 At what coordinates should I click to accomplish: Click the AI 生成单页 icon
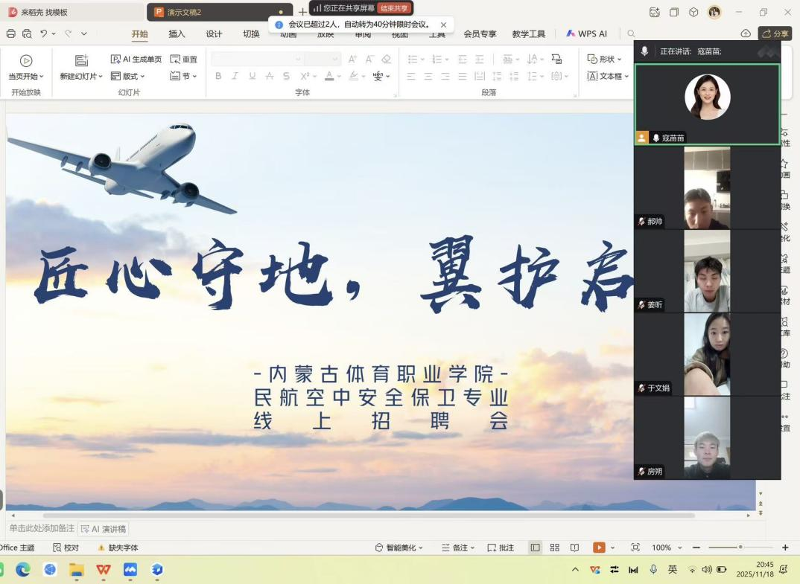tap(137, 58)
